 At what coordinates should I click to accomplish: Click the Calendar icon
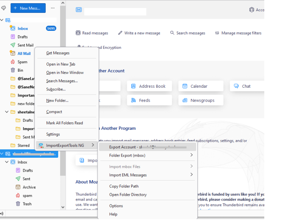[x=185, y=86]
